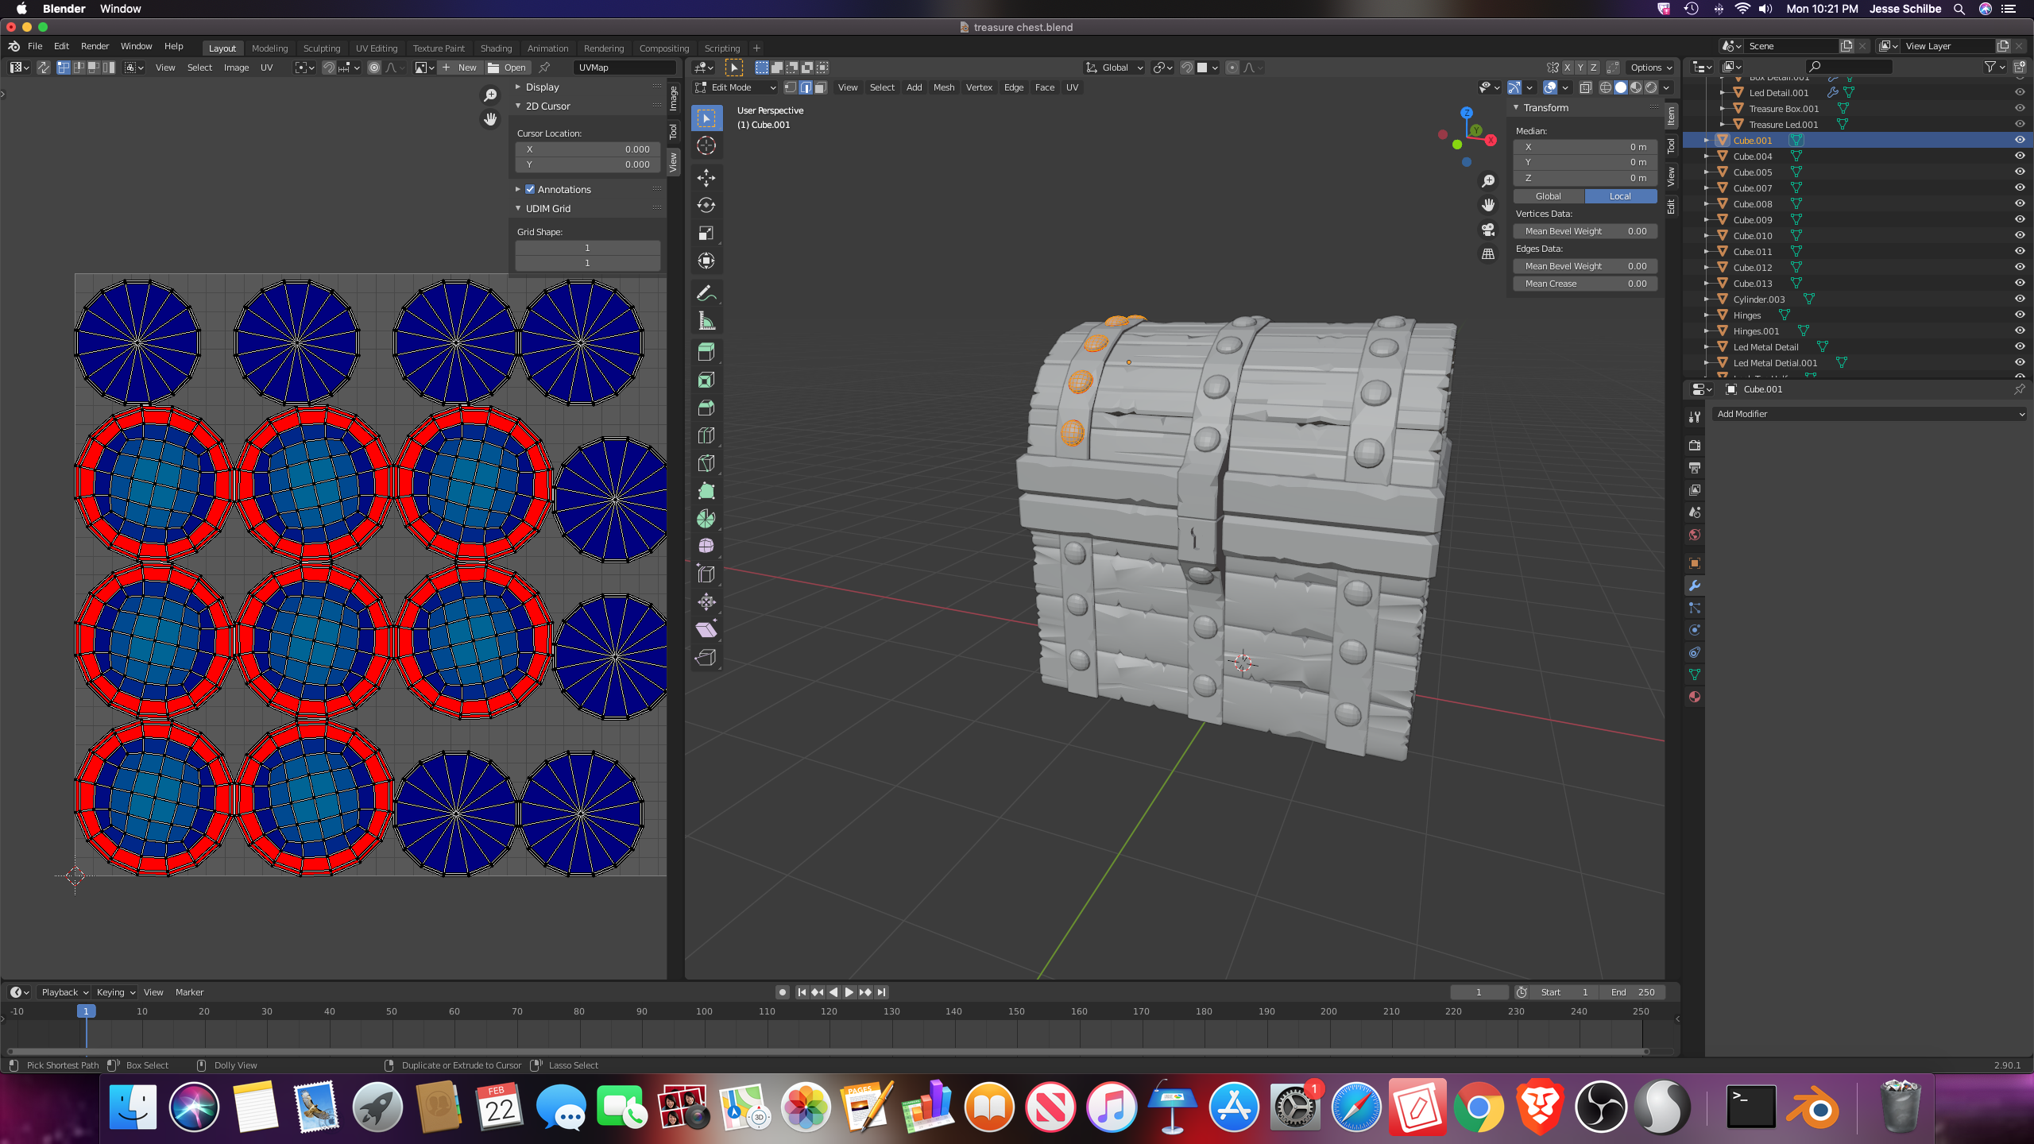Switch to the UV Editing workspace tab
The height and width of the screenshot is (1144, 2034).
376,48
